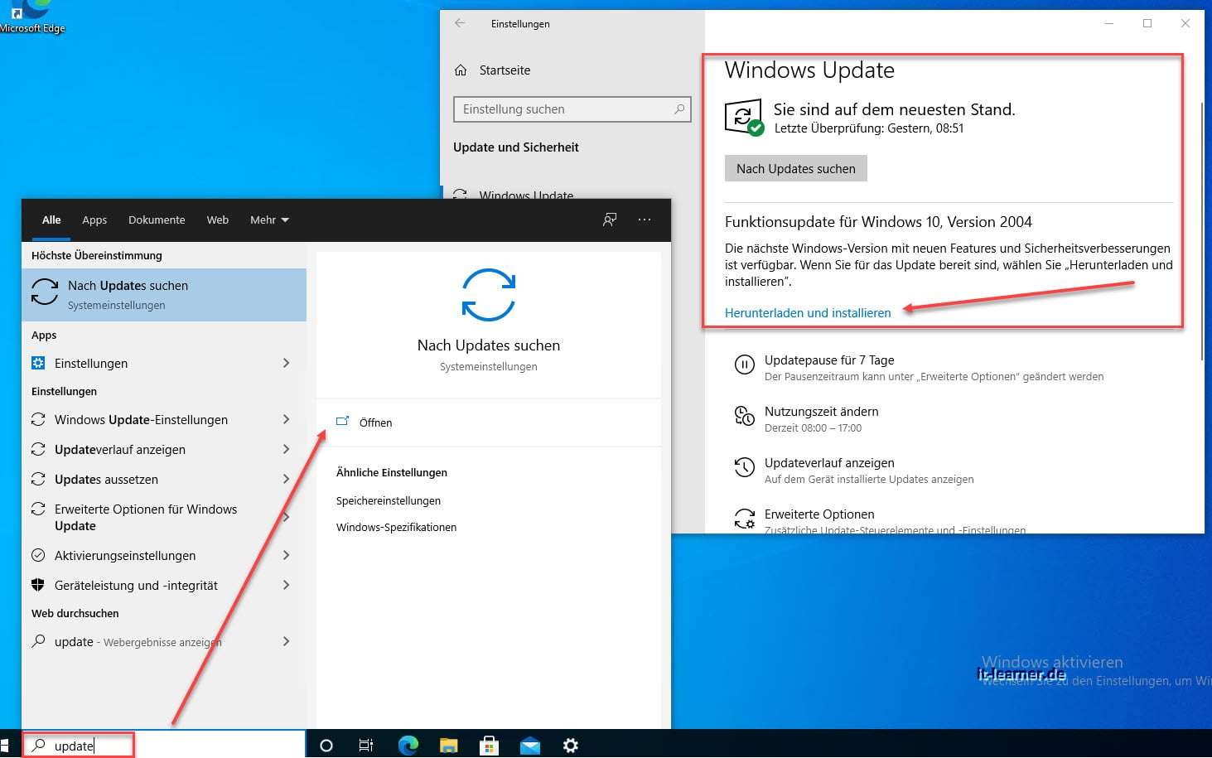The width and height of the screenshot is (1212, 758).
Task: Click the Öffnen icon for Nach Updates suchen
Action: coord(343,422)
